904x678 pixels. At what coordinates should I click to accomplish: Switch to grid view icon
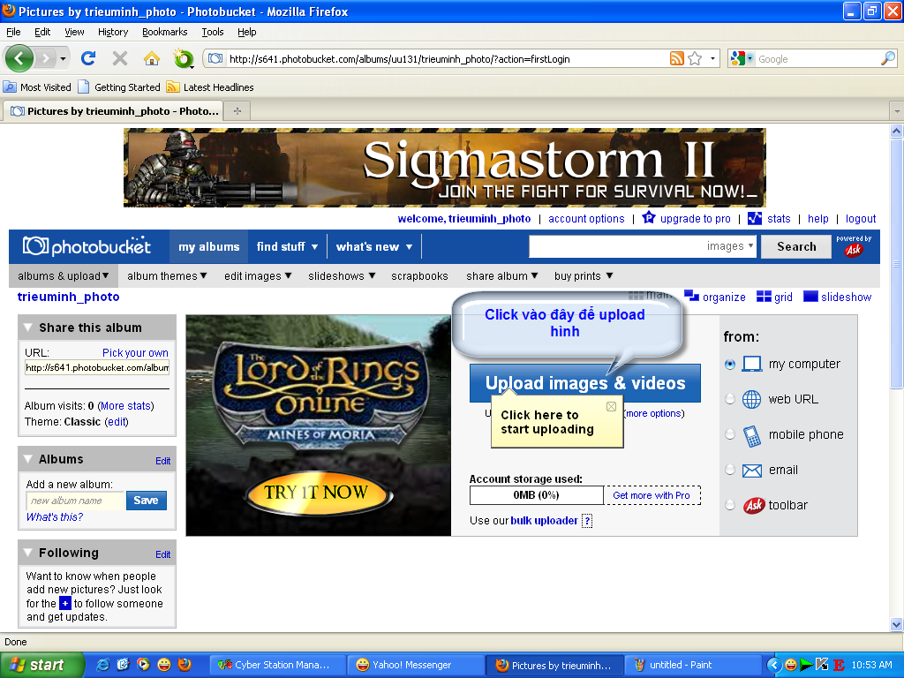tap(764, 297)
